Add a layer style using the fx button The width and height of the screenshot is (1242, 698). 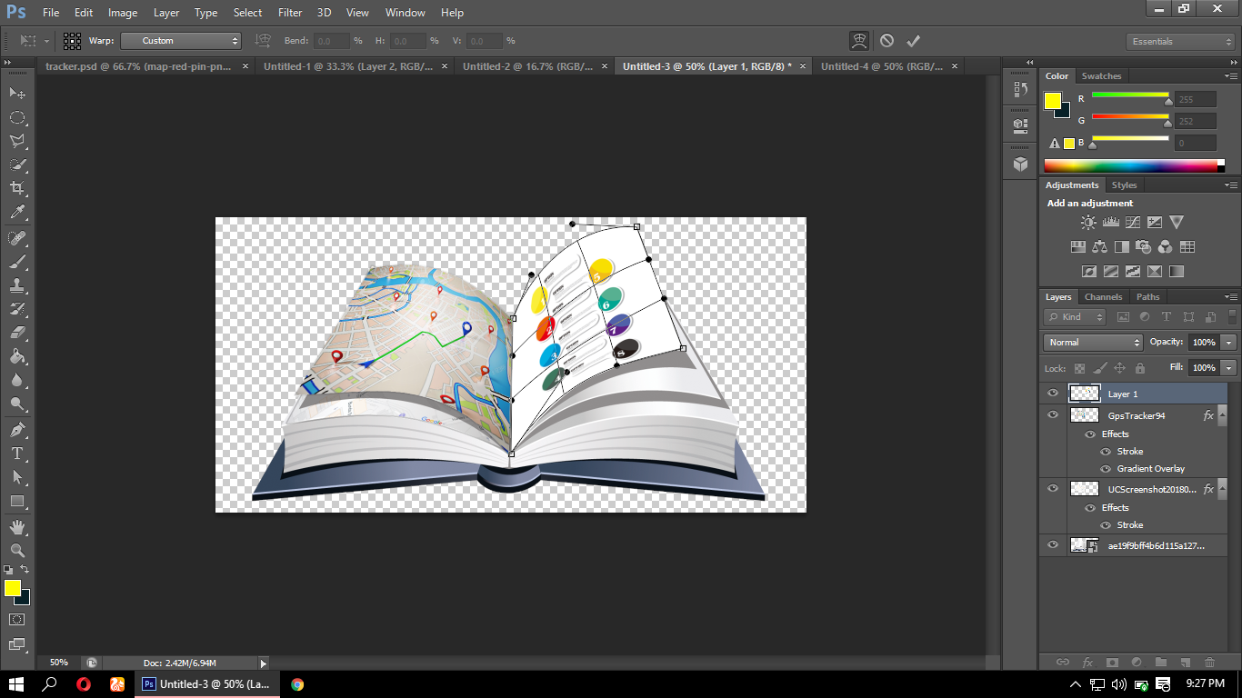pos(1087,663)
